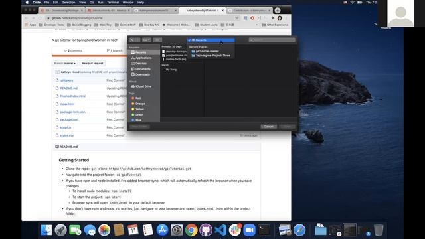Go back in the file dialog

click(x=132, y=40)
